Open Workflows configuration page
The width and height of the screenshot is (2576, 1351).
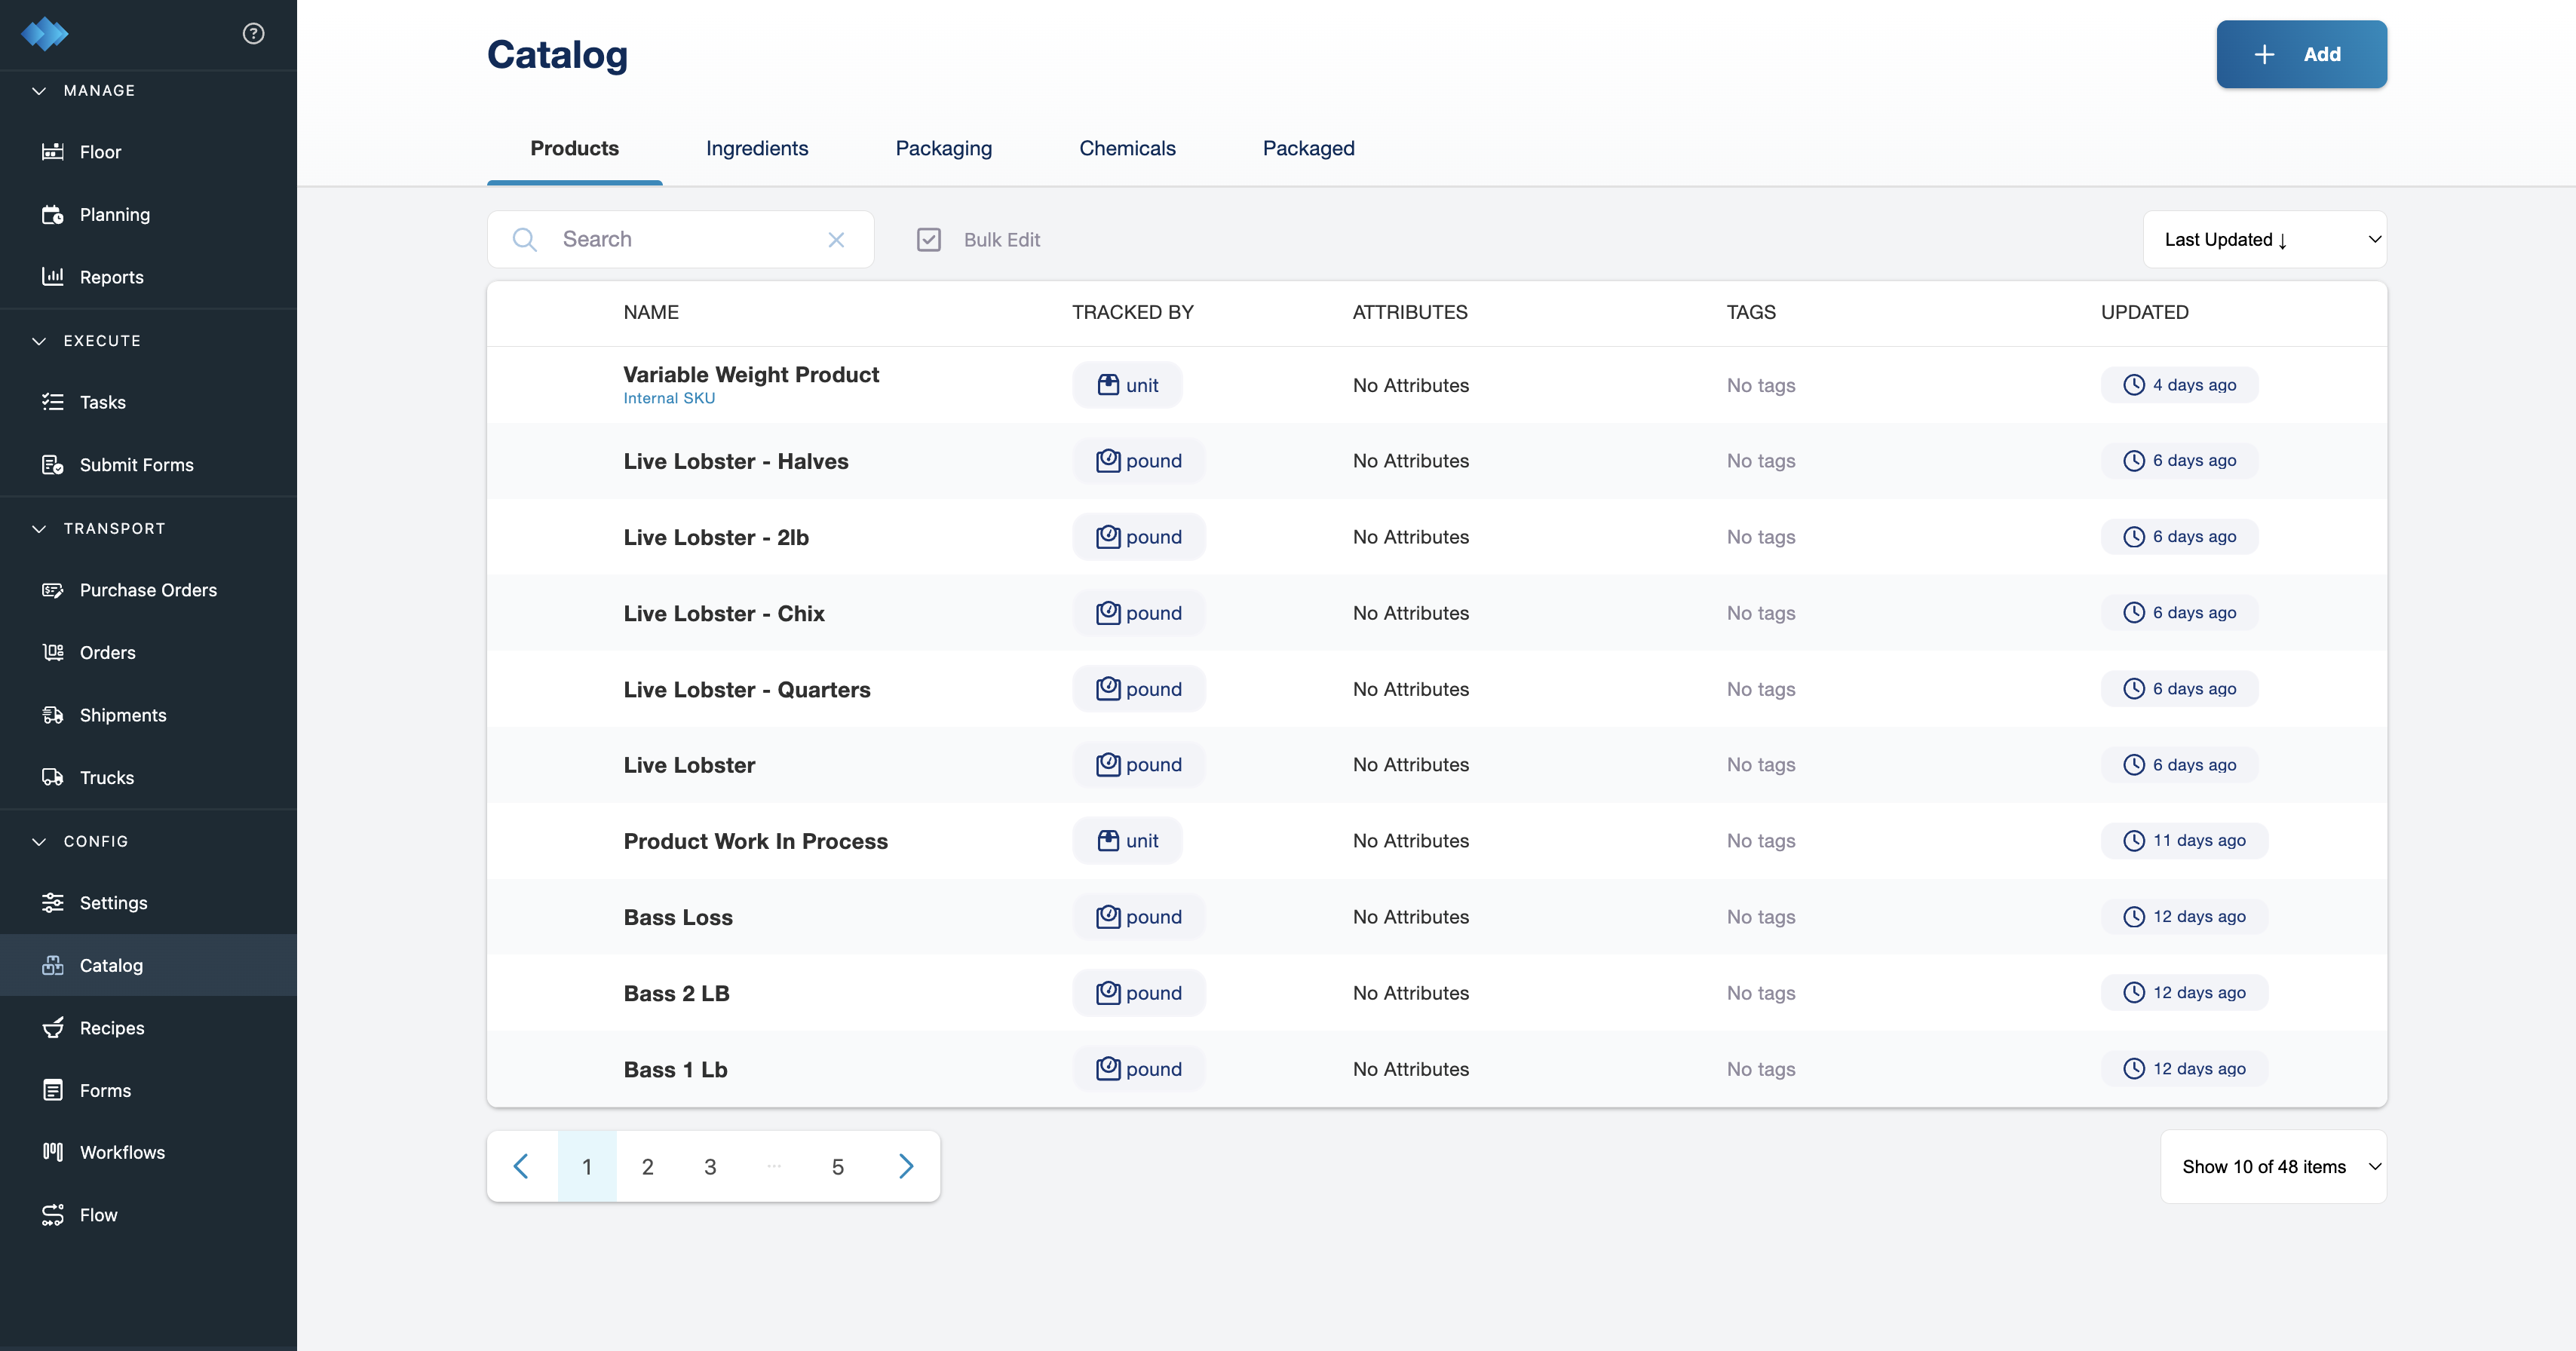(x=122, y=1152)
